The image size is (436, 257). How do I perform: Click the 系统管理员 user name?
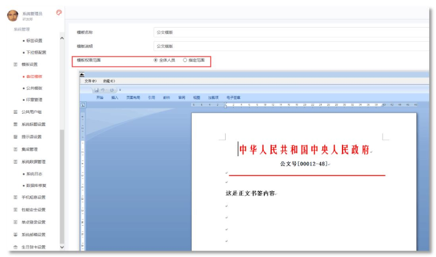(32, 14)
